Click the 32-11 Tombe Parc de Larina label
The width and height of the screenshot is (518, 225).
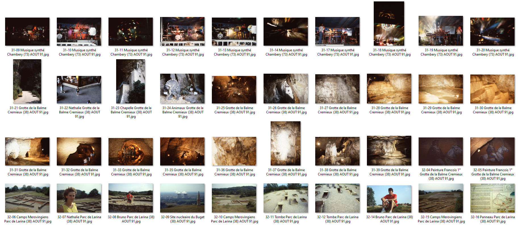[286, 219]
